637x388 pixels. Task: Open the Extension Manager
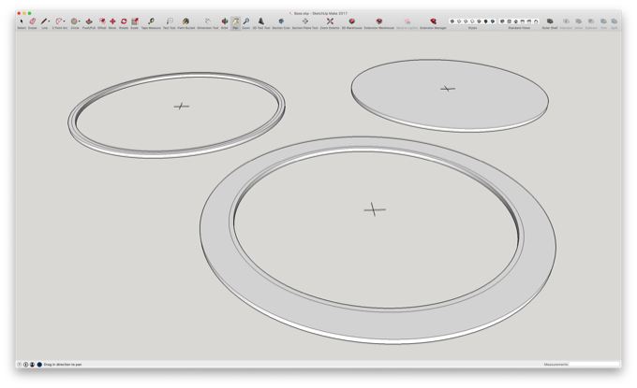pyautogui.click(x=433, y=22)
